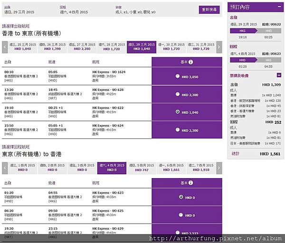The width and height of the screenshot is (285, 243).
Task: Select UO 624 fare HKD 2,300
Action: click(x=178, y=130)
